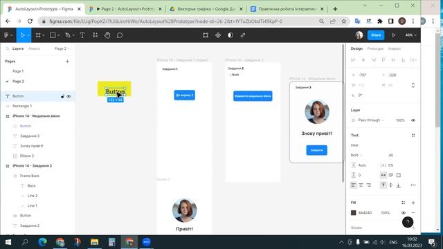This screenshot has width=443, height=249.
Task: Select Page 1 in Pages list
Action: pos(18,71)
